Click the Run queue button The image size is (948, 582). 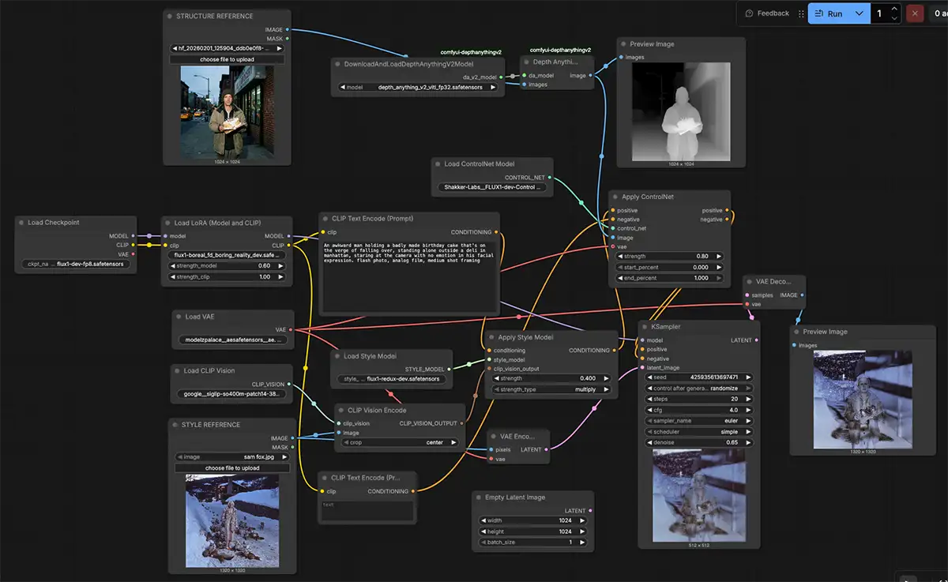[828, 13]
